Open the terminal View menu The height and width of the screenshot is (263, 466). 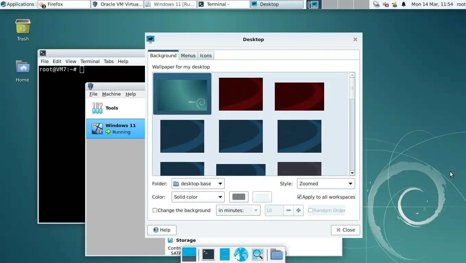pyautogui.click(x=71, y=61)
